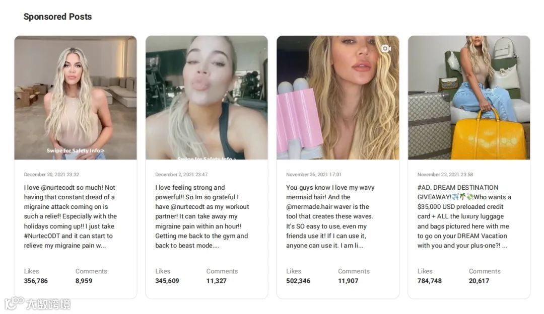
Task: Click the 356,786 likes count
Action: (36, 281)
